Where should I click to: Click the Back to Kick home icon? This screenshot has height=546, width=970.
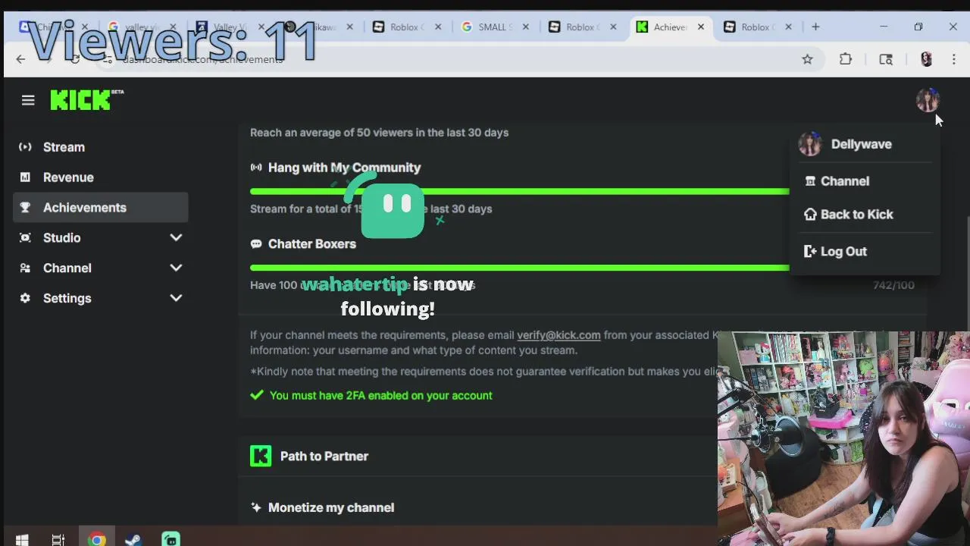[810, 215]
